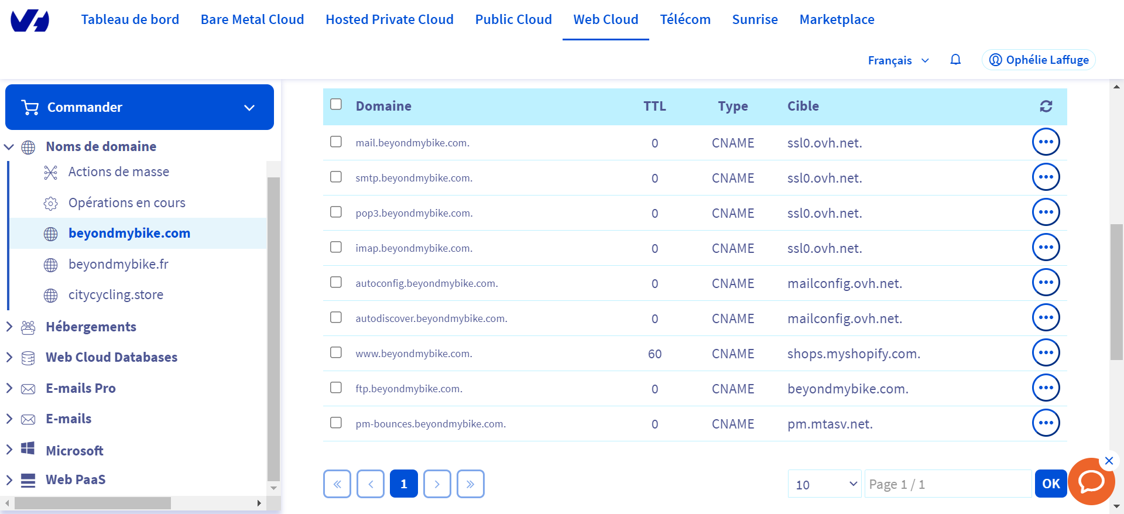Open the Web Cloud Databases section
The image size is (1124, 514).
coord(111,357)
